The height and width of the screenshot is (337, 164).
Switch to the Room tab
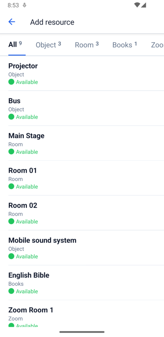(x=87, y=45)
